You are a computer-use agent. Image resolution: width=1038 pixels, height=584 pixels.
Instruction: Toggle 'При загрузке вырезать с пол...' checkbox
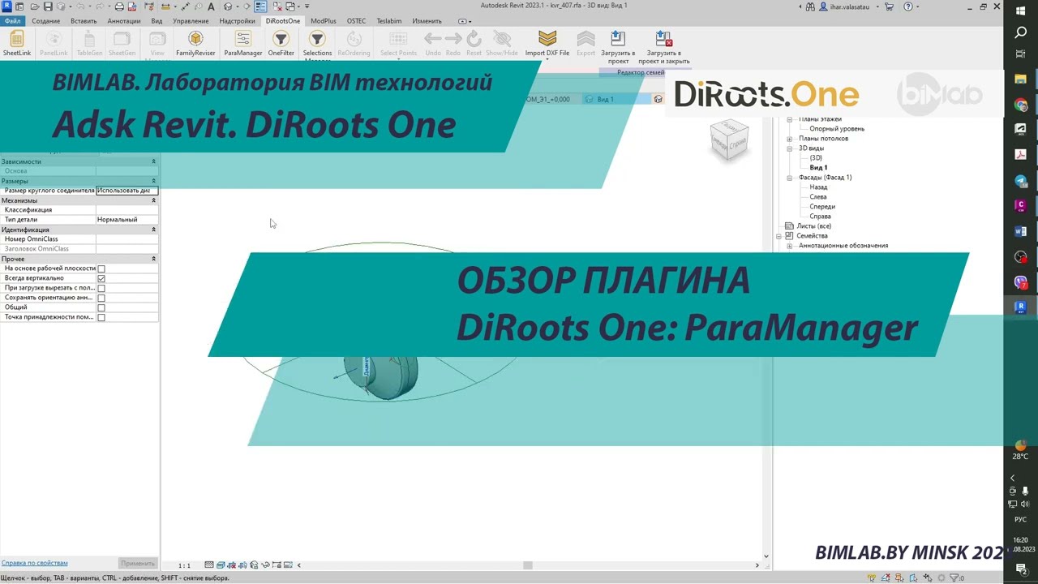(101, 288)
